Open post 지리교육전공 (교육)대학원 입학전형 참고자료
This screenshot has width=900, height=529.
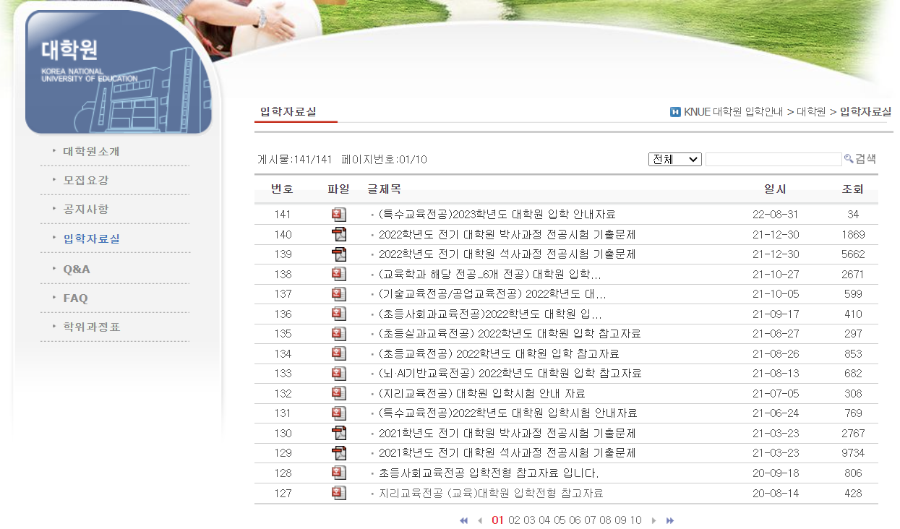coord(491,493)
